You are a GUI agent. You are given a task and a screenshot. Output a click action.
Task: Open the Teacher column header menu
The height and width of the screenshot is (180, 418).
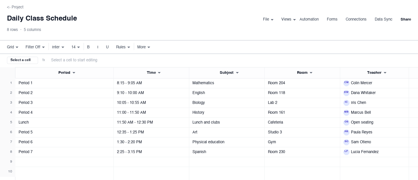pos(385,73)
